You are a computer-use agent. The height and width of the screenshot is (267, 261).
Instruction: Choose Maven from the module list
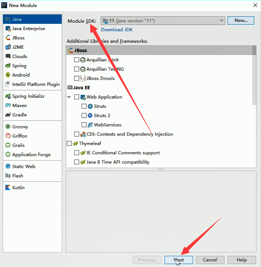coord(32,105)
